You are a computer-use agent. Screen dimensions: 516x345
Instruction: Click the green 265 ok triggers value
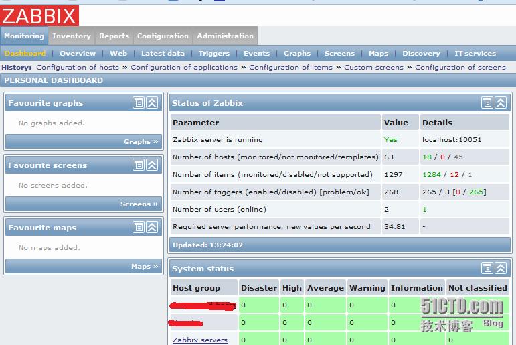point(476,192)
